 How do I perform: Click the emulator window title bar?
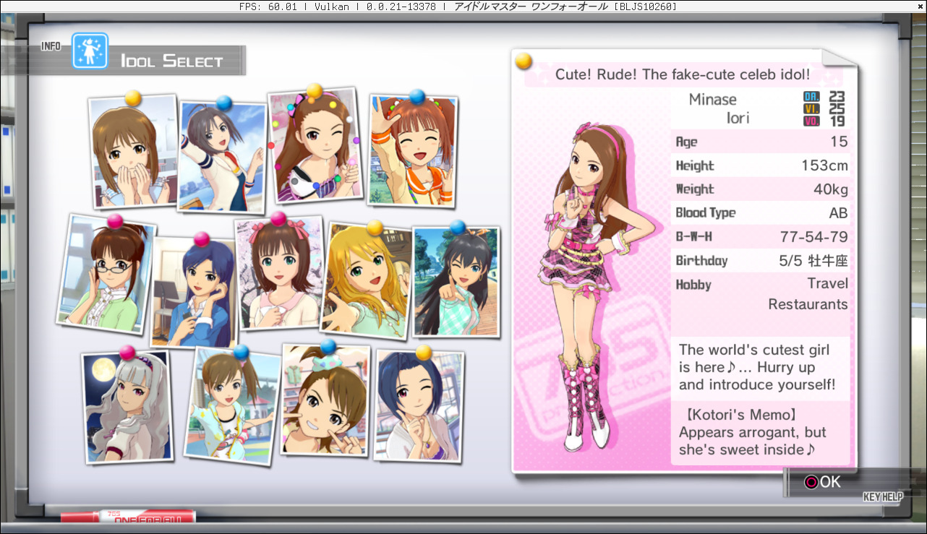pos(463,7)
